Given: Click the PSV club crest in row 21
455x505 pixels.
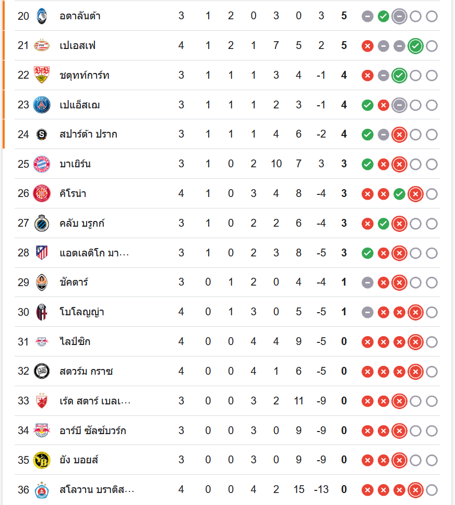Looking at the screenshot, I should pyautogui.click(x=42, y=45).
